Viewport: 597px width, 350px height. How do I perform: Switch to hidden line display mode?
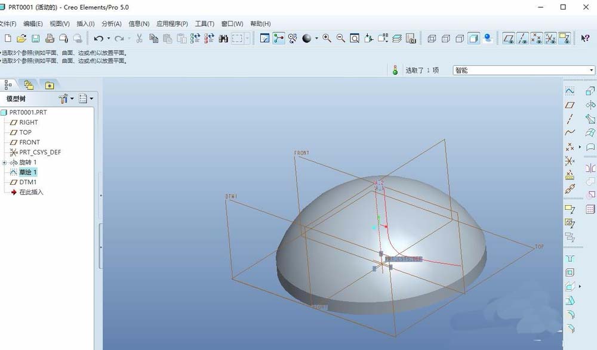(x=446, y=38)
